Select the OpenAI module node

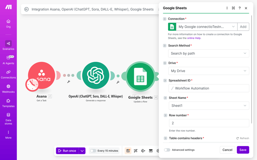point(95,75)
